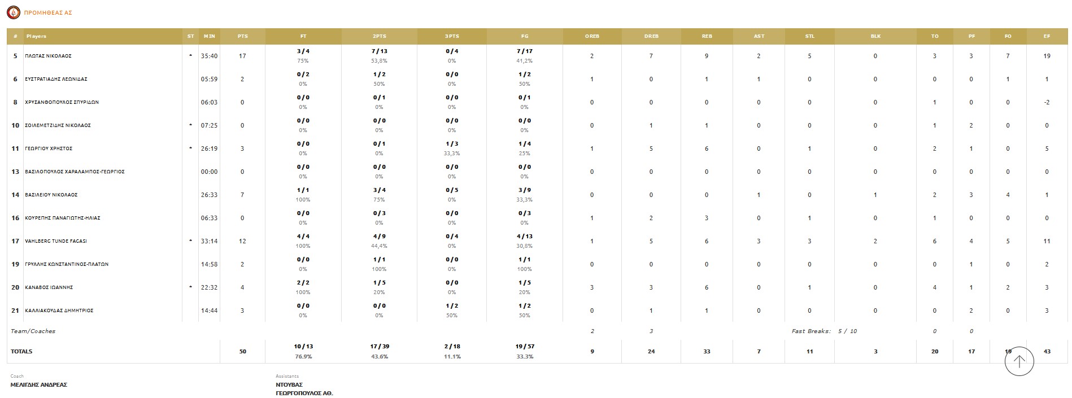The height and width of the screenshot is (398, 1072).
Task: Open the ΠΡΟΜΗΘΕΑΣ ΑΣ team name link
Action: (48, 12)
